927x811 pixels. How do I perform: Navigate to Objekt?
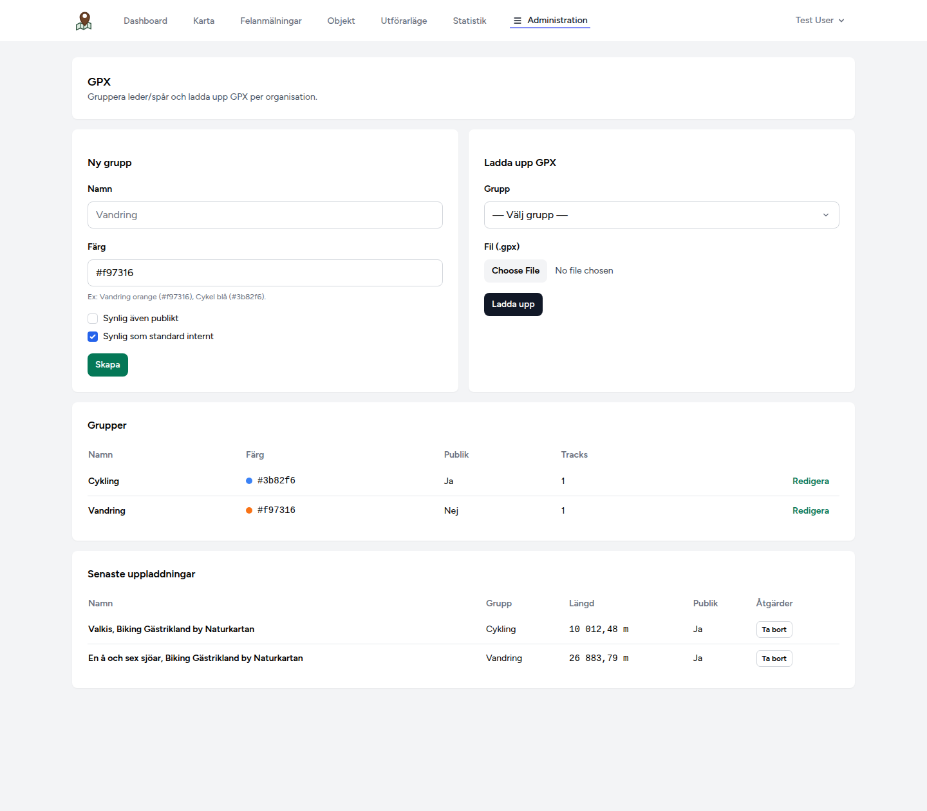pos(341,21)
